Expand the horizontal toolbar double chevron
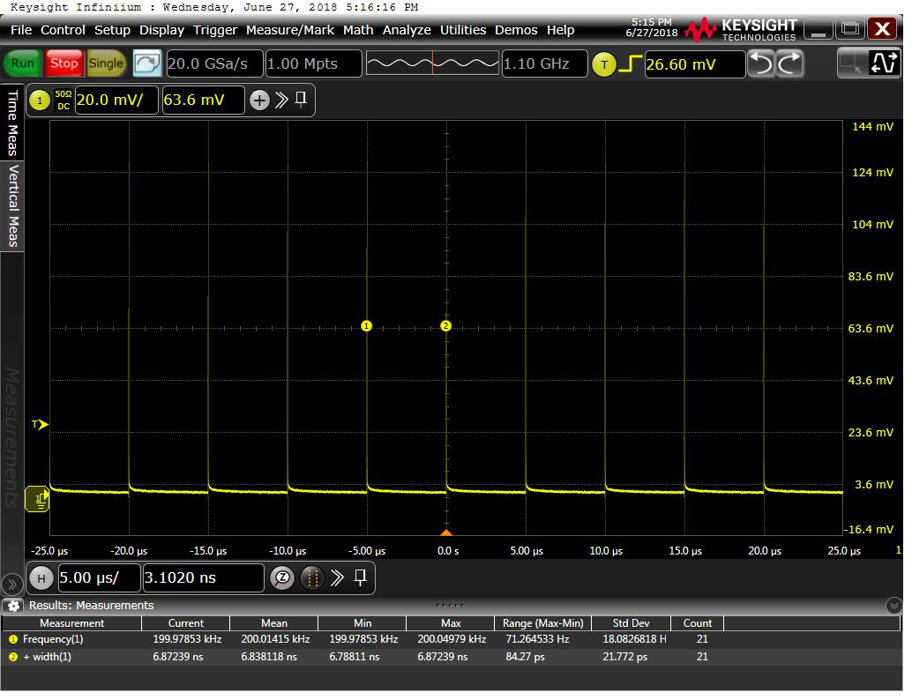 [337, 578]
